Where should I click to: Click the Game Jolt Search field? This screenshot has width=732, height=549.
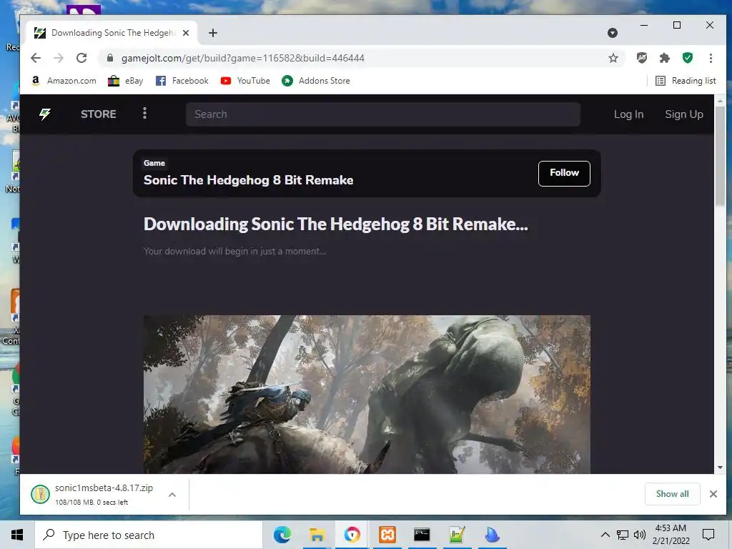click(x=383, y=114)
